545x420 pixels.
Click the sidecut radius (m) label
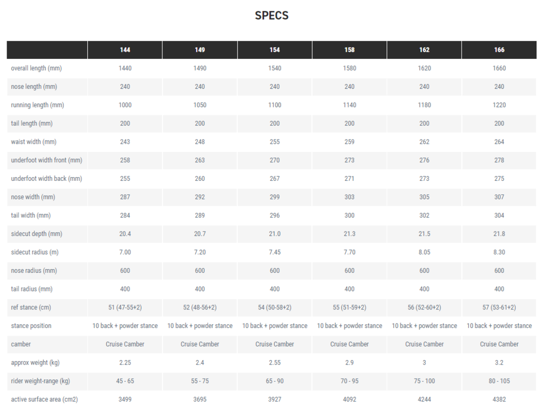(x=34, y=252)
